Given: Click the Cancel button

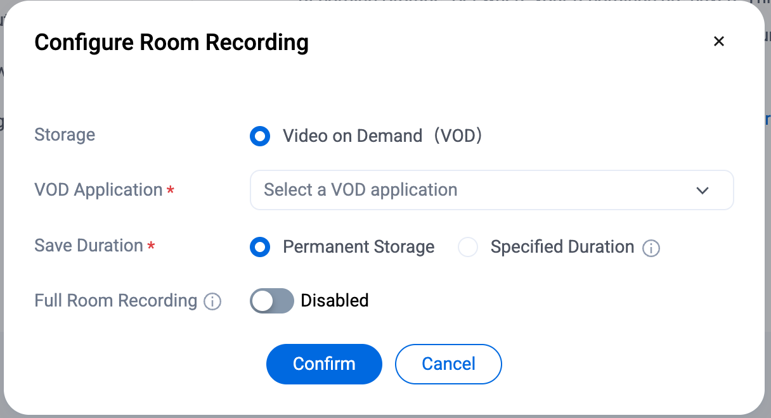Looking at the screenshot, I should [x=448, y=364].
